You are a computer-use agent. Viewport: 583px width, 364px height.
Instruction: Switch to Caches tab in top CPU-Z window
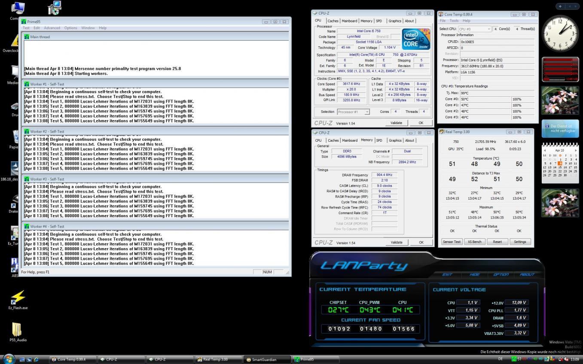pyautogui.click(x=333, y=21)
